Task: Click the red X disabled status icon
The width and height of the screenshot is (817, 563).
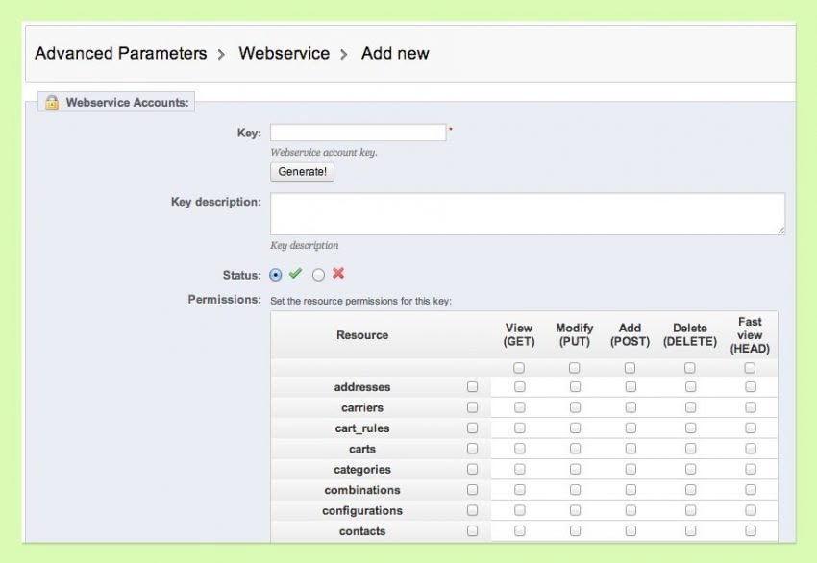Action: 338,274
